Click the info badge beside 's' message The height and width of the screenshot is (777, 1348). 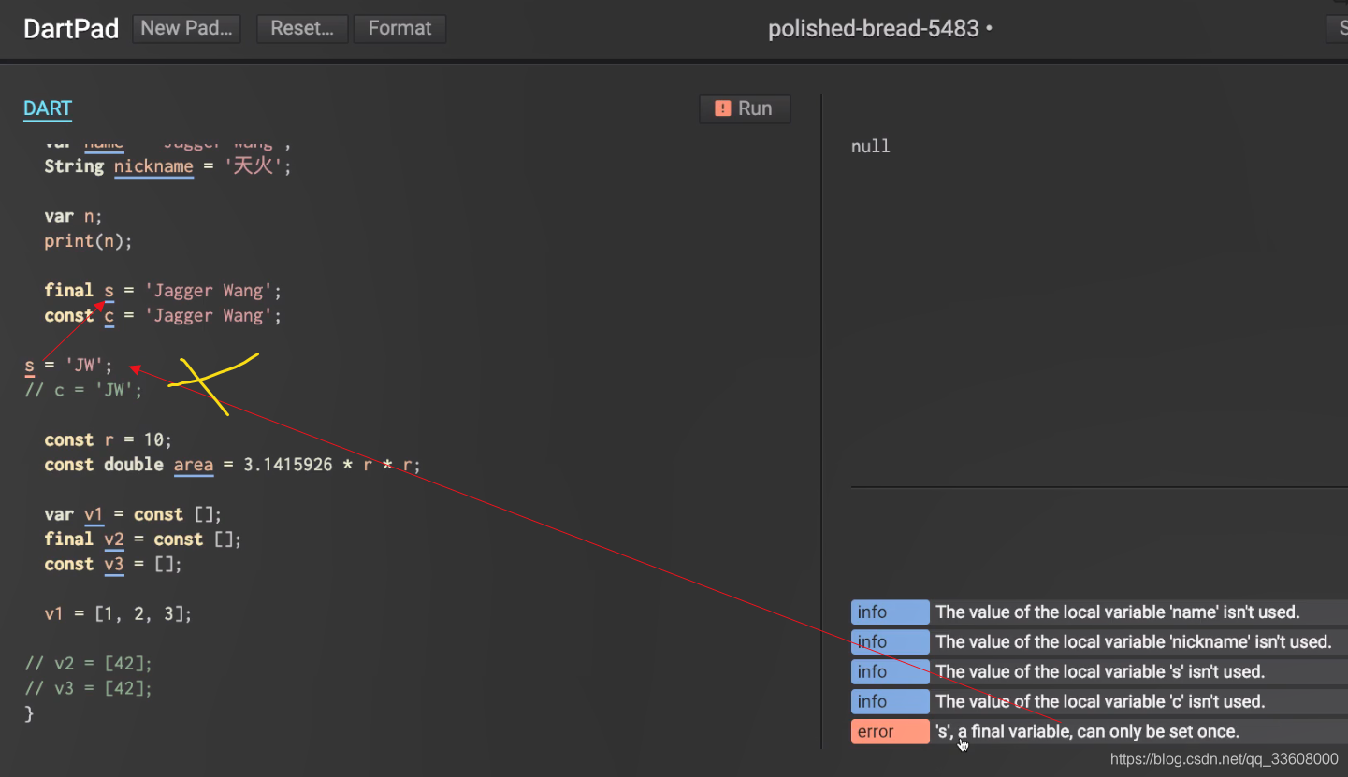[x=890, y=672]
